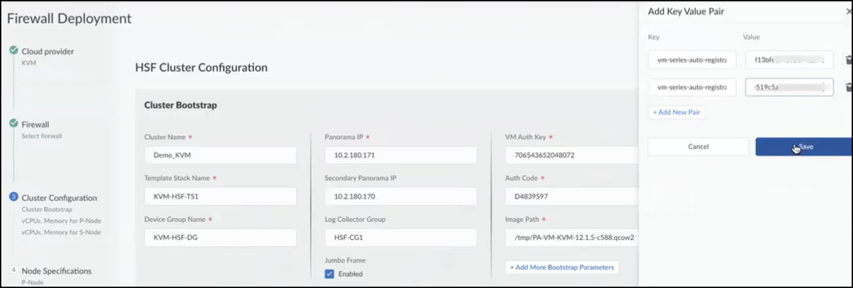This screenshot has height=288, width=853.
Task: Click the Firewall step green checkmark icon
Action: [14, 123]
